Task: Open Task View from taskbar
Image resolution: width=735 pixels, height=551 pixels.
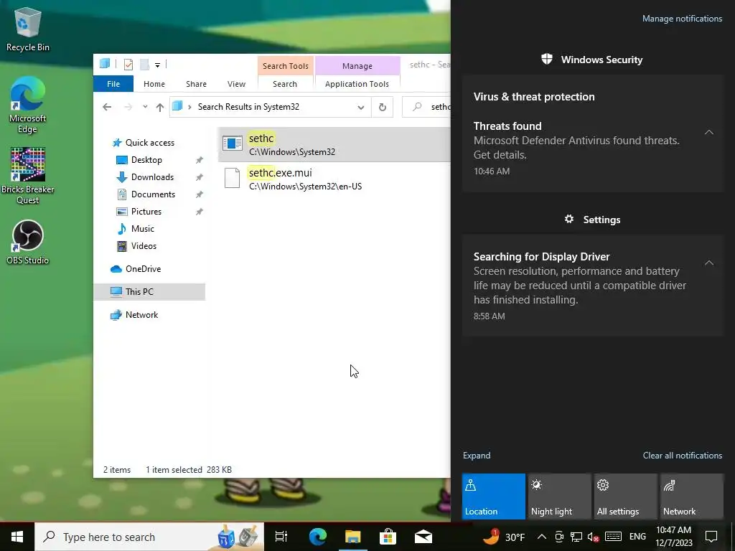Action: [281, 537]
